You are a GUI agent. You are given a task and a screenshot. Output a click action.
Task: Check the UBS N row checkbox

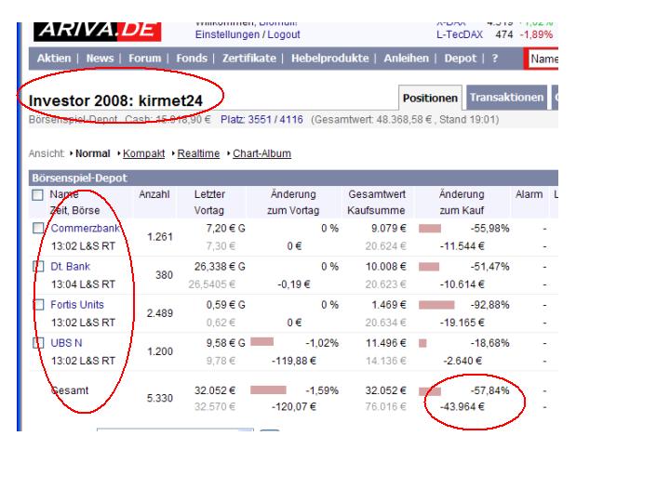point(38,343)
